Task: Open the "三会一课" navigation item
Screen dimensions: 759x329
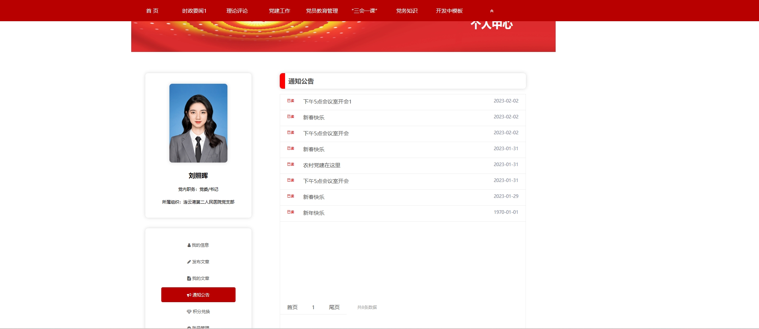Action: click(x=364, y=11)
